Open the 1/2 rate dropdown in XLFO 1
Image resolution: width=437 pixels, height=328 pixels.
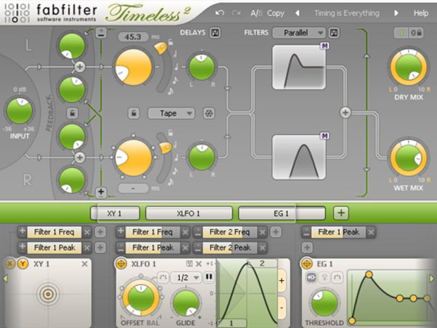[186, 278]
